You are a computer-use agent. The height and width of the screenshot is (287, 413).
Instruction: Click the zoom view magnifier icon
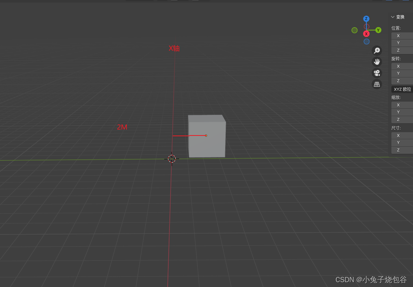coord(377,50)
